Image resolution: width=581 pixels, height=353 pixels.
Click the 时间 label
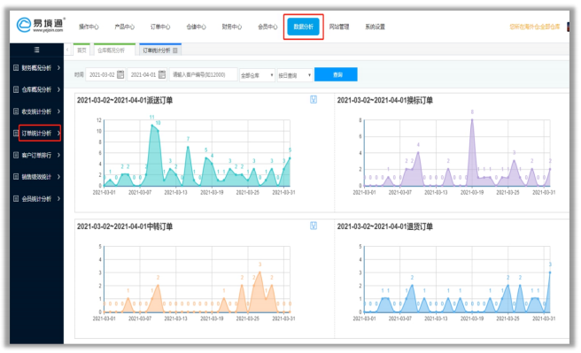point(79,74)
